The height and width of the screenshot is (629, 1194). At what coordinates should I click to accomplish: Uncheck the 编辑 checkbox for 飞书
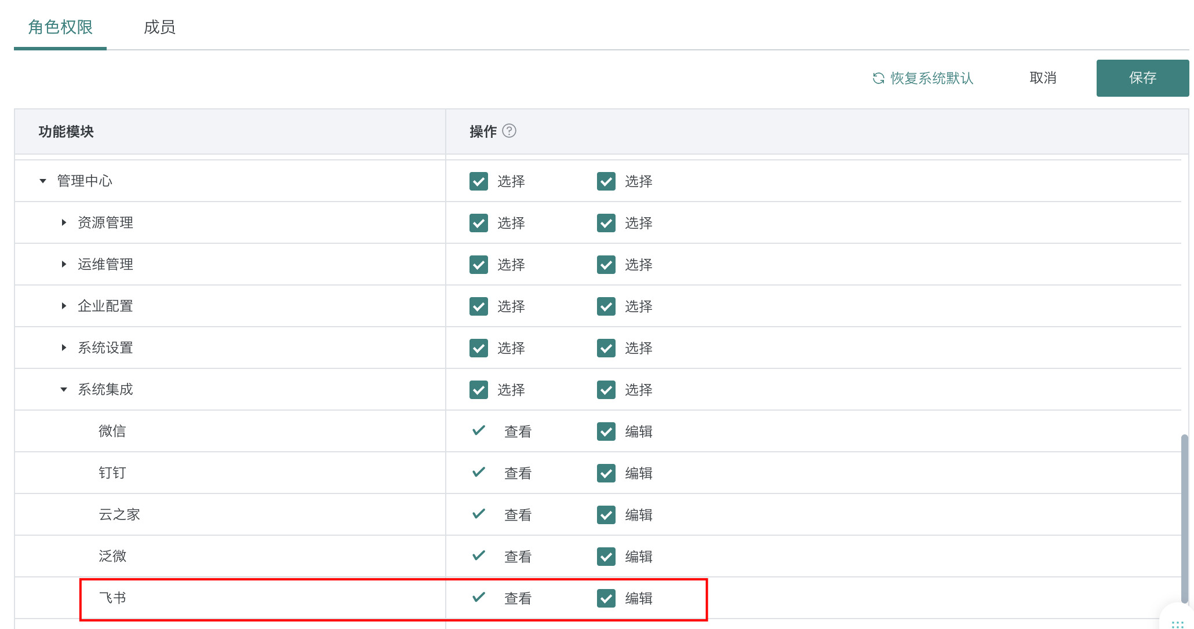click(606, 598)
